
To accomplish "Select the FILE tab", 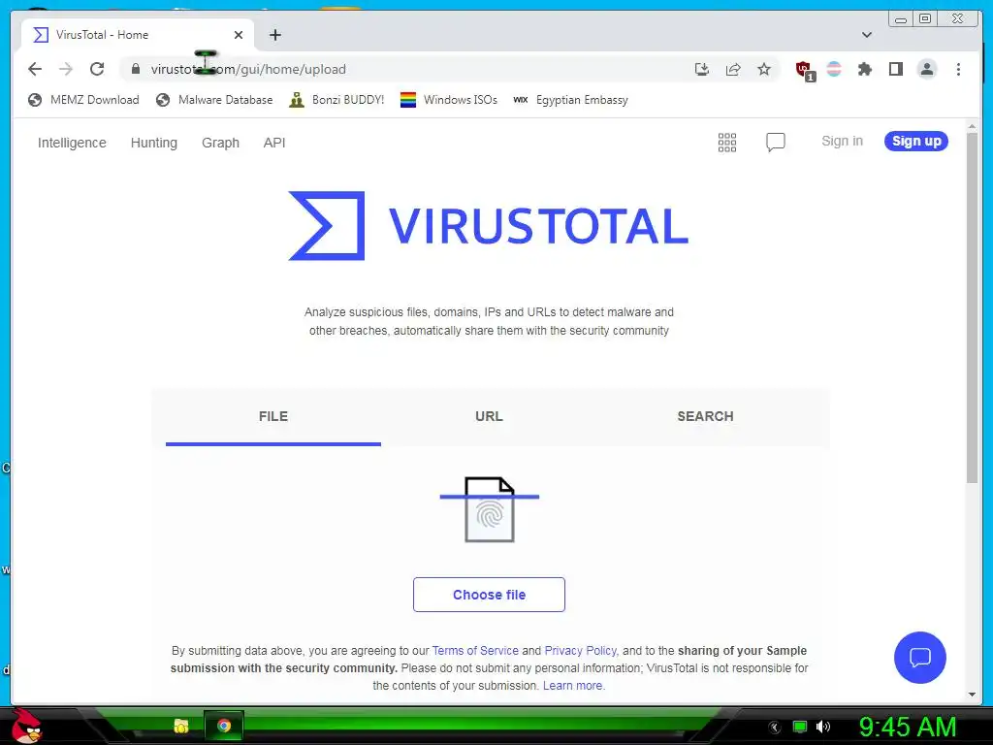I will (x=272, y=416).
